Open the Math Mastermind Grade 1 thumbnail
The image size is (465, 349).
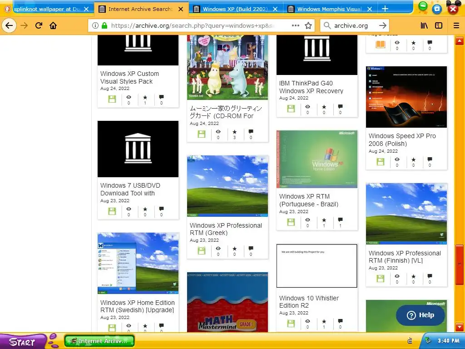(228, 302)
